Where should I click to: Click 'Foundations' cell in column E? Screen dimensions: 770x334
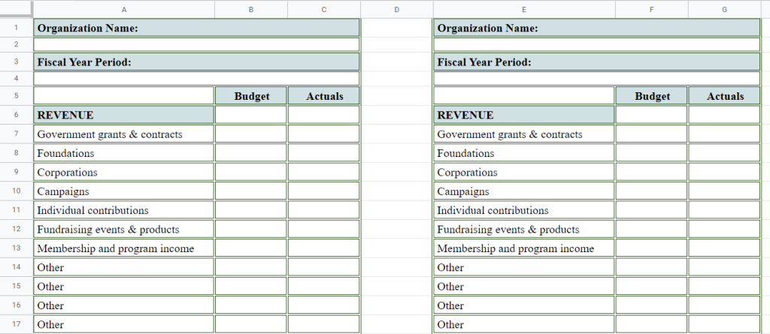click(x=524, y=153)
